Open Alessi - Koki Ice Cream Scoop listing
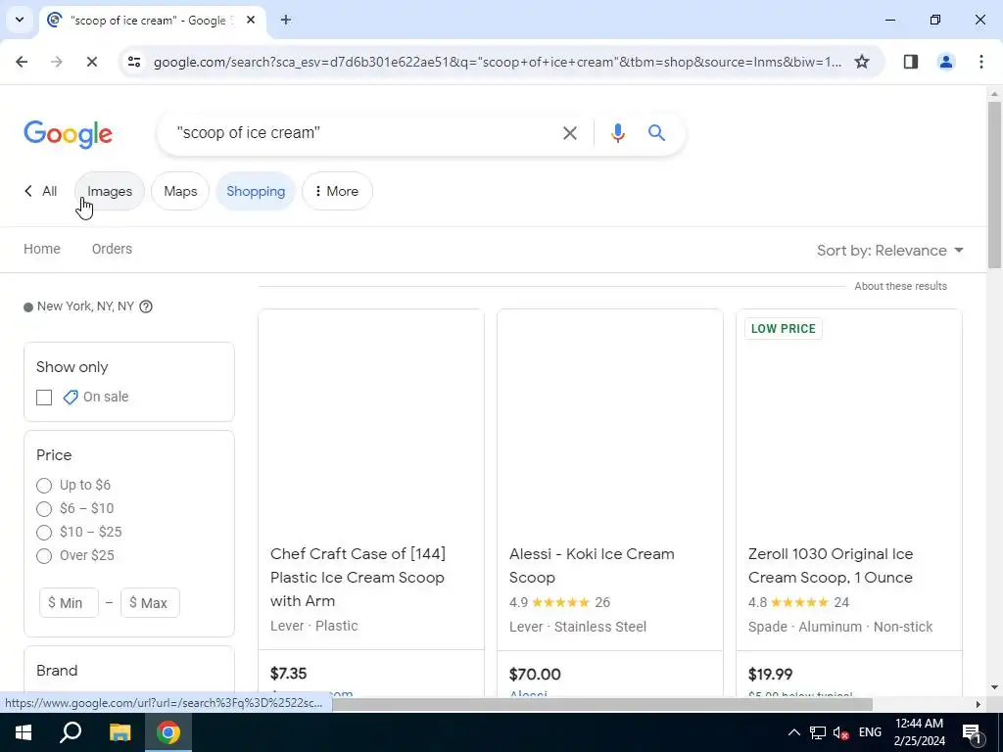 pyautogui.click(x=592, y=565)
